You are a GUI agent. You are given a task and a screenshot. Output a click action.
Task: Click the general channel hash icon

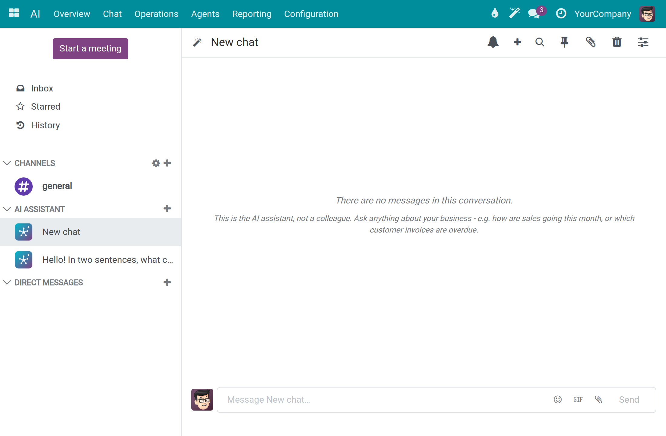24,186
